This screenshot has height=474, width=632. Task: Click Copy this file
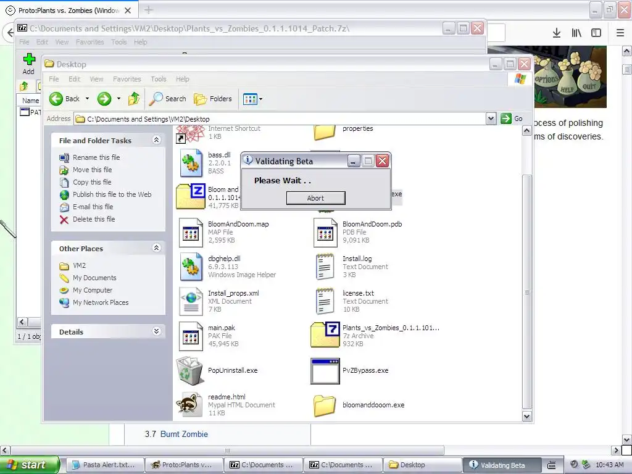[x=92, y=182]
